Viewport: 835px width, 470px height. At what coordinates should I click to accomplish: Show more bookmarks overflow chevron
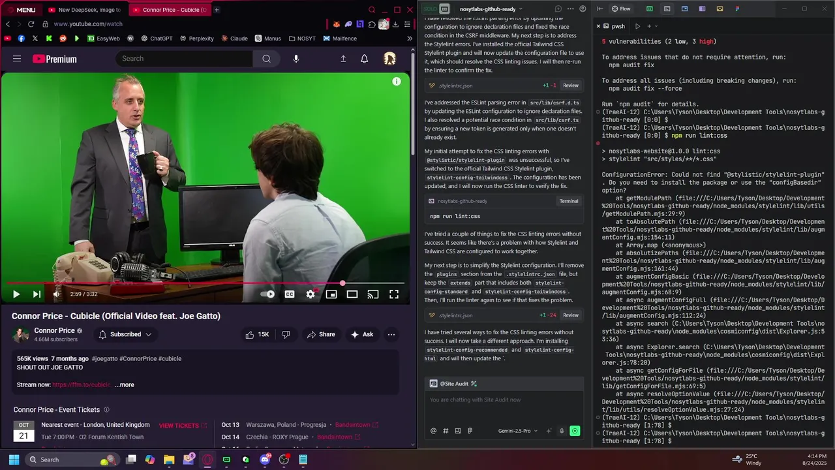pyautogui.click(x=410, y=39)
